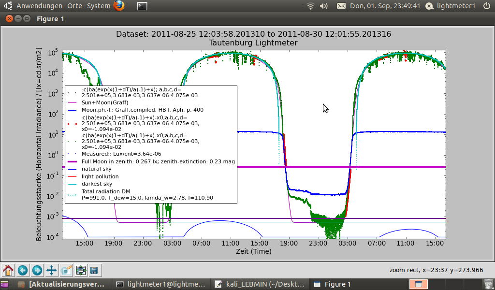The image size is (495, 290).
Task: Click the 'light pollution' legend entry
Action: (100, 176)
